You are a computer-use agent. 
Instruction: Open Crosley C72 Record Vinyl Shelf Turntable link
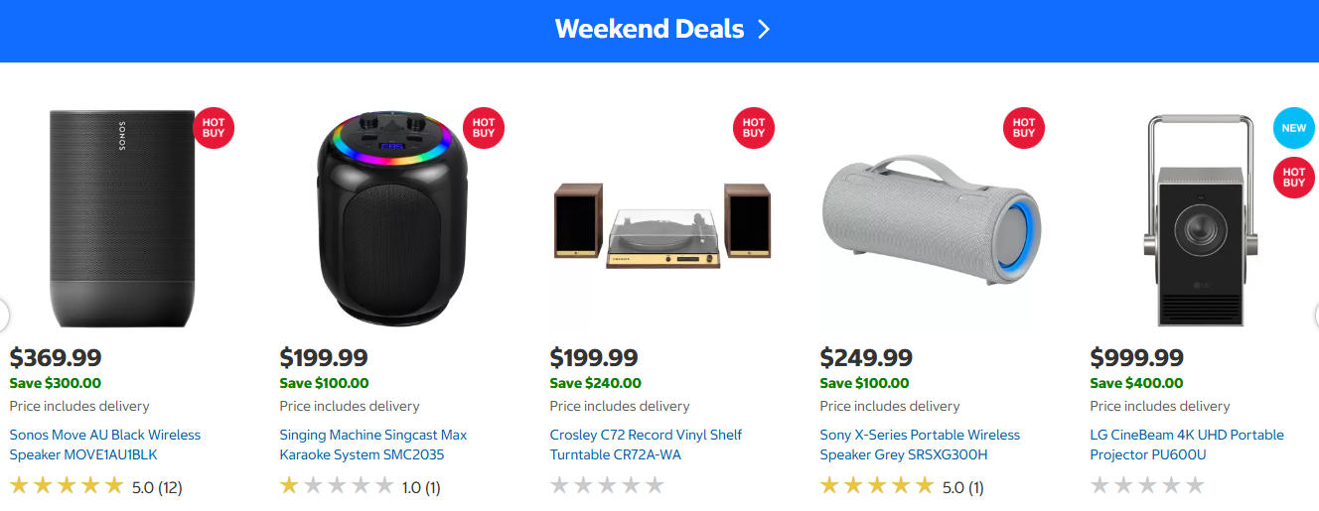tap(646, 445)
